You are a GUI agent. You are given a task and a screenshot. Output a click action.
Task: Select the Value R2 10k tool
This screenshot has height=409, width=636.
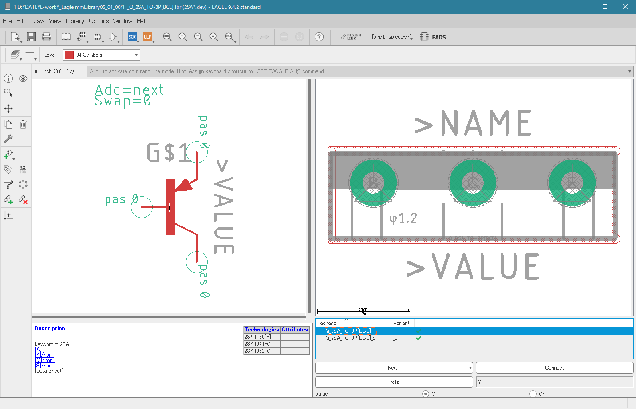tap(23, 169)
